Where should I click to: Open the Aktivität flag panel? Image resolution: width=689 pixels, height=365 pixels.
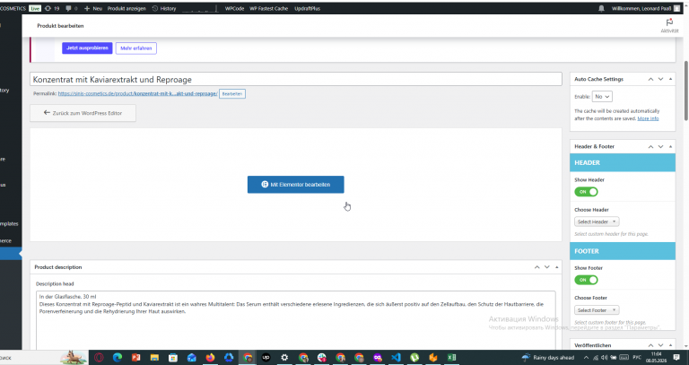[x=669, y=25]
